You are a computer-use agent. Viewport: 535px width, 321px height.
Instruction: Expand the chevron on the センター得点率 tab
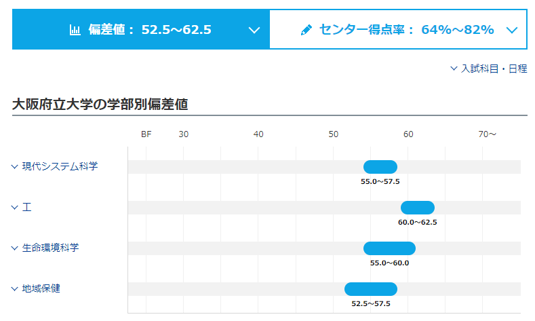point(512,31)
